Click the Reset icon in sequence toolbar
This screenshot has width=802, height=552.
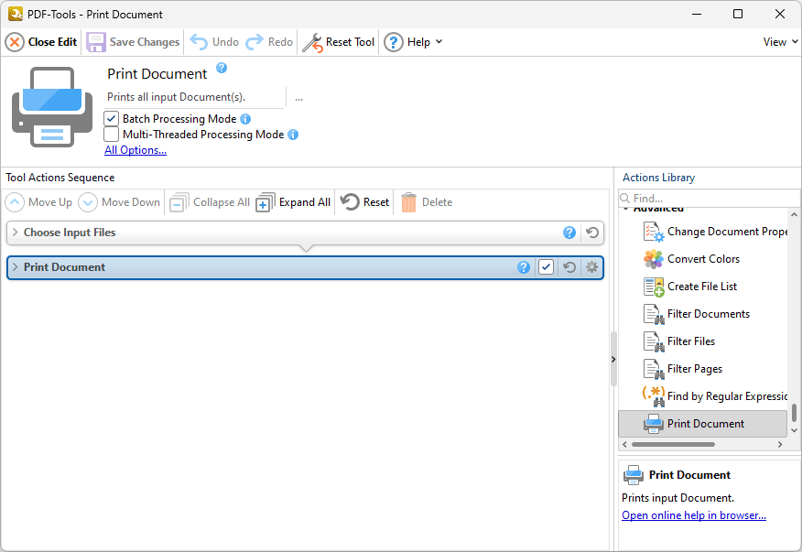pos(350,202)
